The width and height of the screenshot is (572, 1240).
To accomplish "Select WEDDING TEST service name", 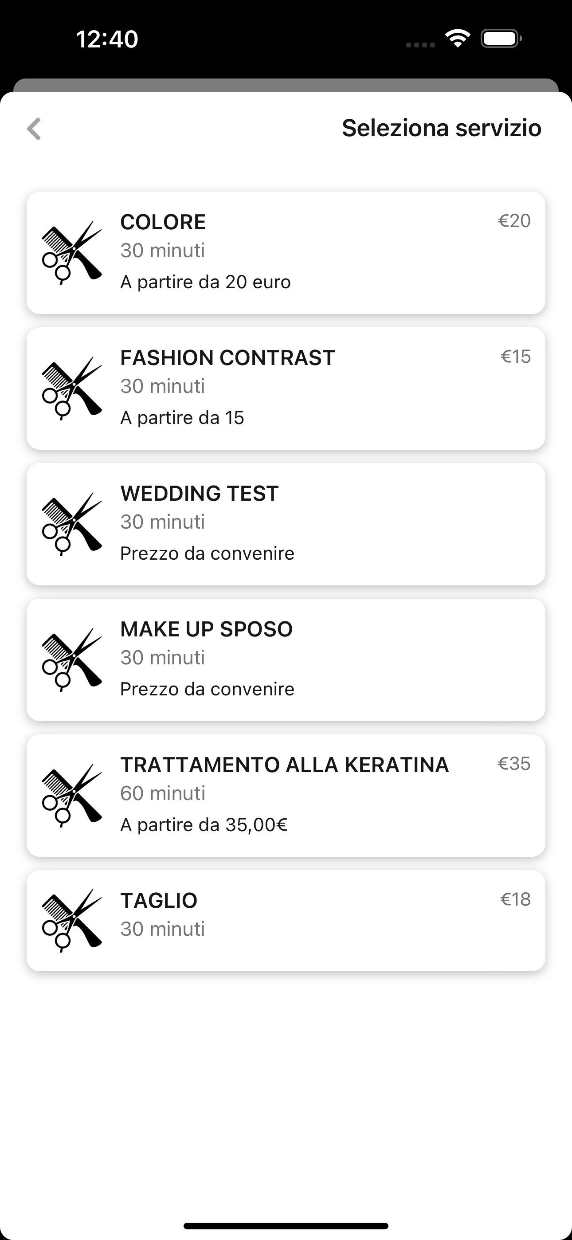I will pos(200,494).
